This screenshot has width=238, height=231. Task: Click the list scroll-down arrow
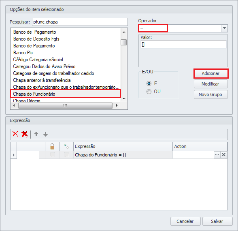click(124, 99)
